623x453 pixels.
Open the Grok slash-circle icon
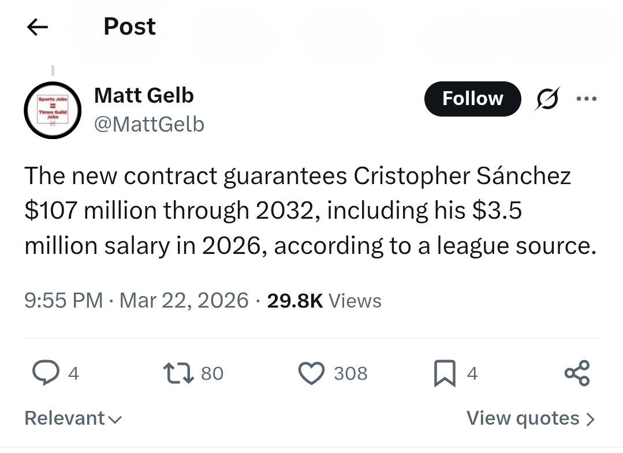tap(547, 99)
